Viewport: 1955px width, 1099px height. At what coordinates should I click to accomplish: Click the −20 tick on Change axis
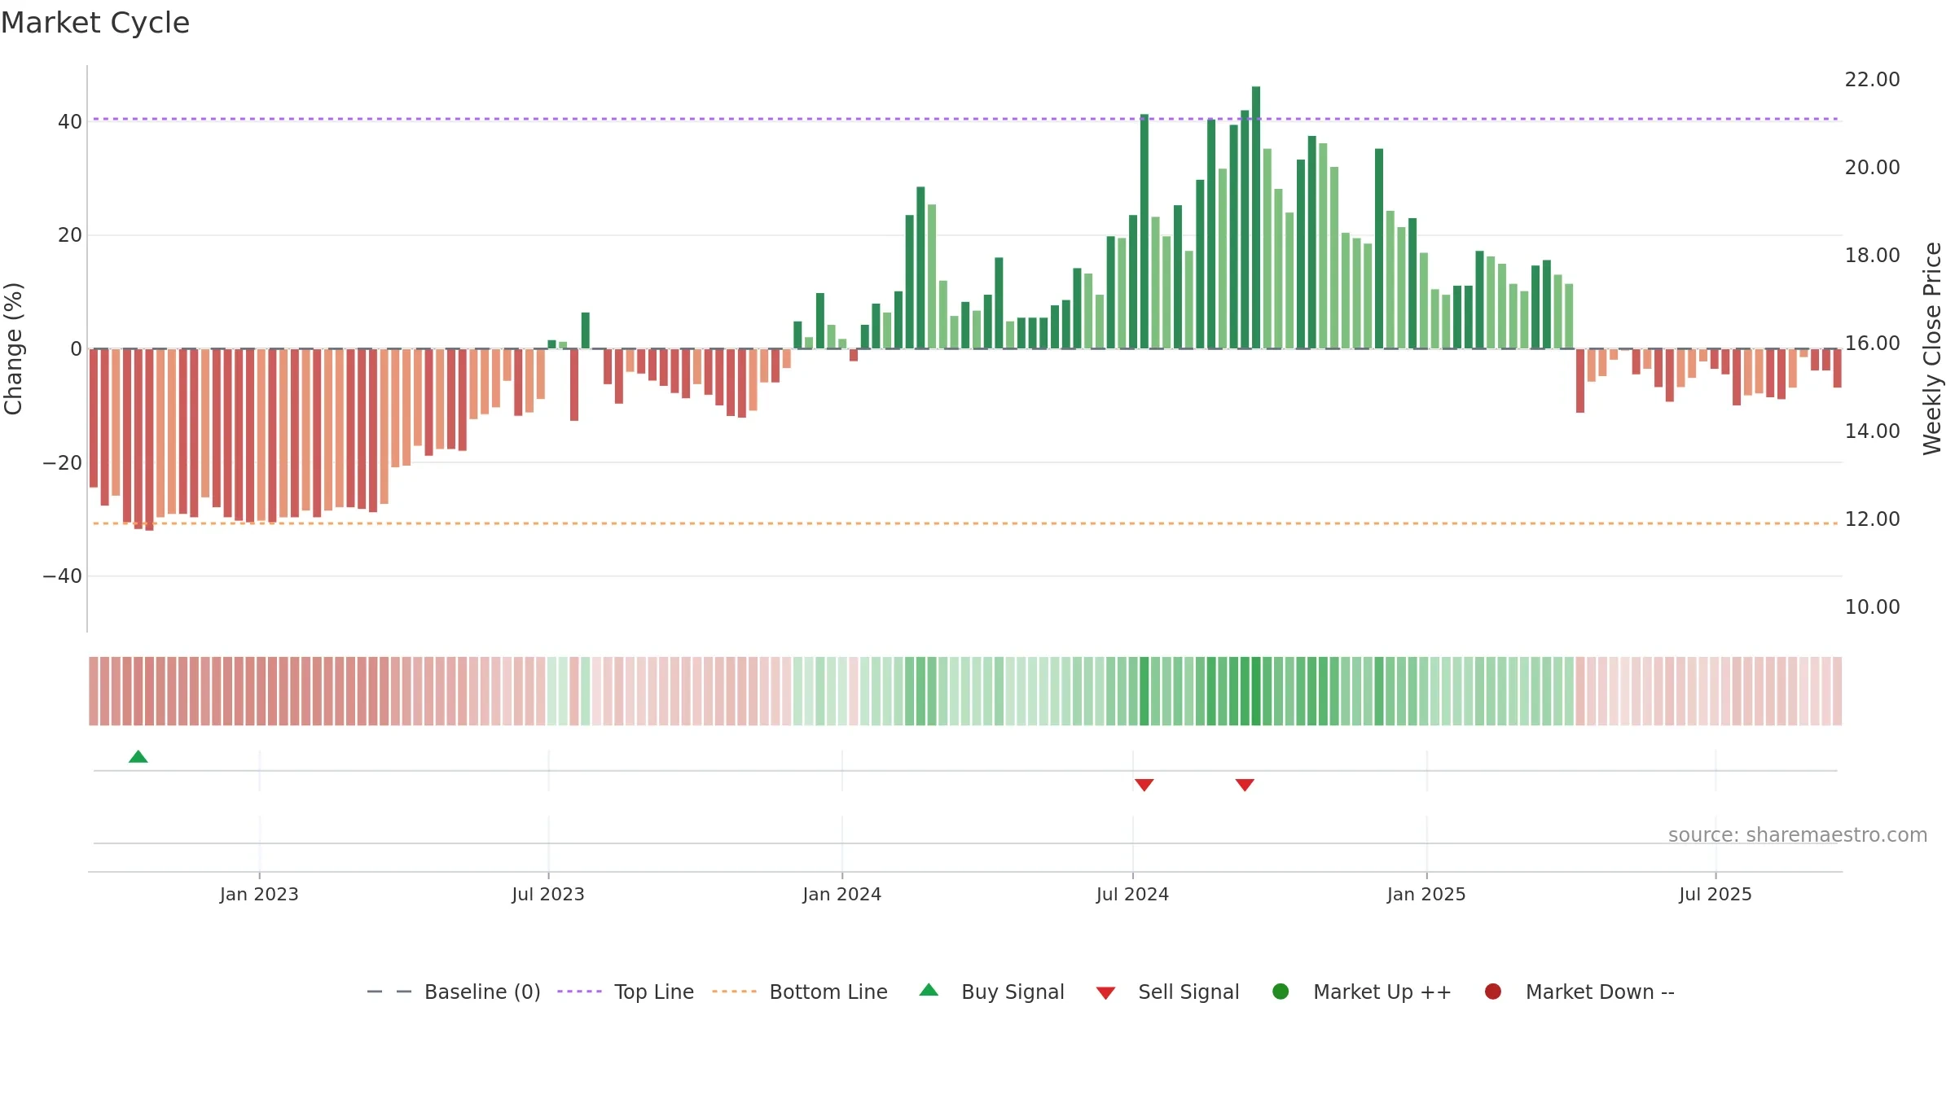point(63,463)
